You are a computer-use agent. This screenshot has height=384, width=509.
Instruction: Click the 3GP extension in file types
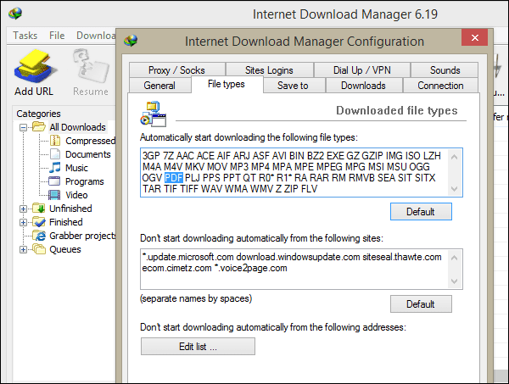click(x=151, y=156)
